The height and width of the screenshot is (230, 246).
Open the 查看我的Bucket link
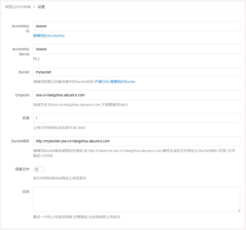point(123,82)
